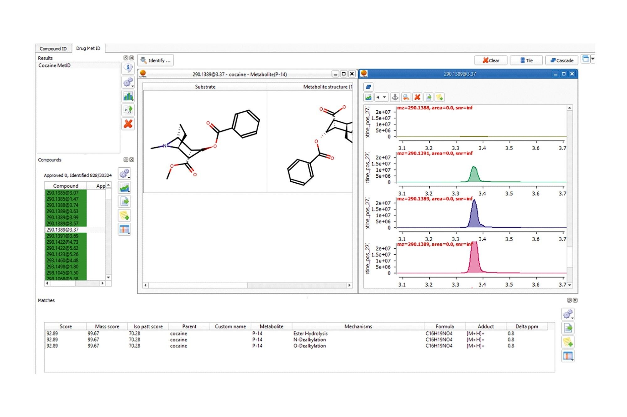Switch to the Compound ID tab
This screenshot has width=627, height=417.
click(53, 48)
